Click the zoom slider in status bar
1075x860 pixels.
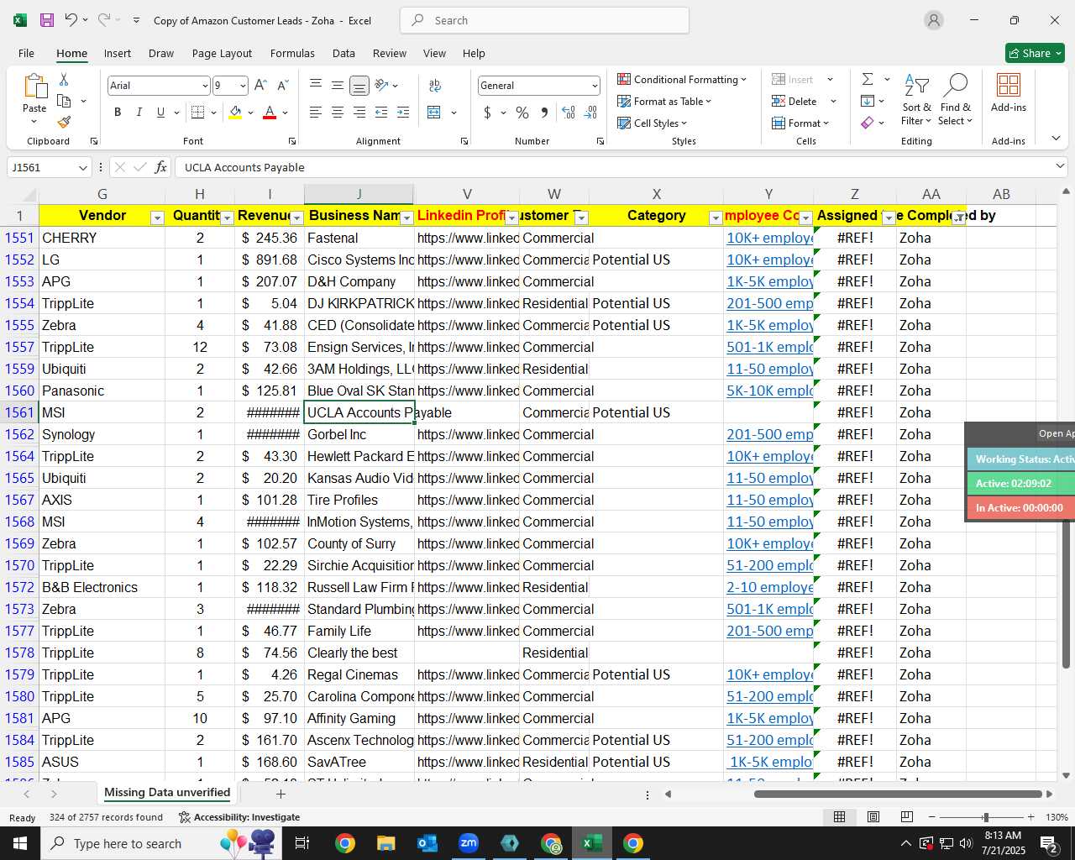coord(985,817)
